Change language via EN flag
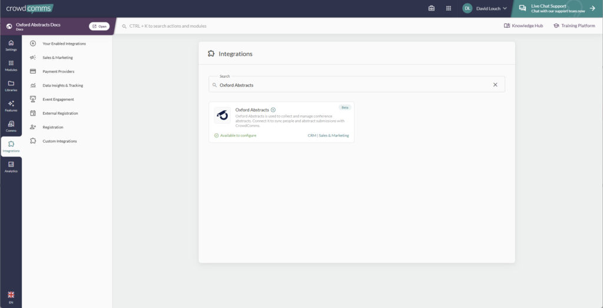The height and width of the screenshot is (308, 603). [x=11, y=297]
